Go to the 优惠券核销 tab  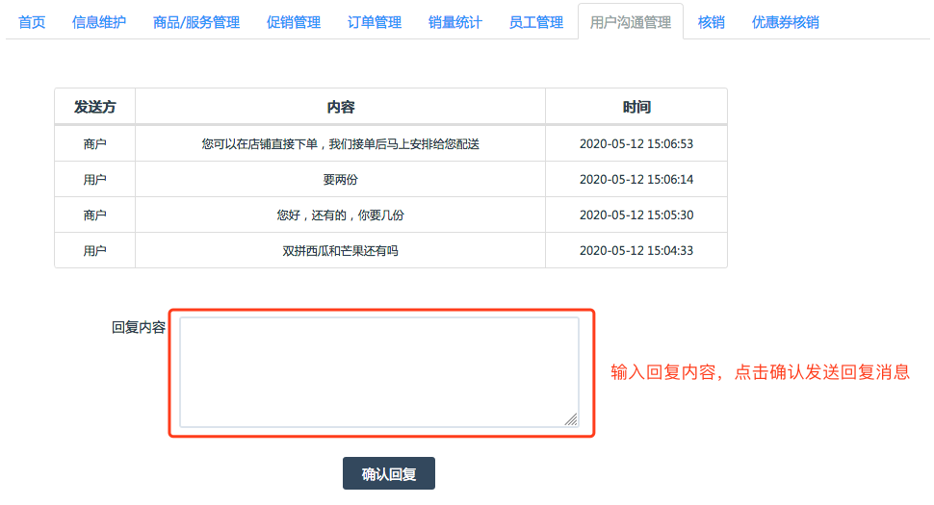785,22
